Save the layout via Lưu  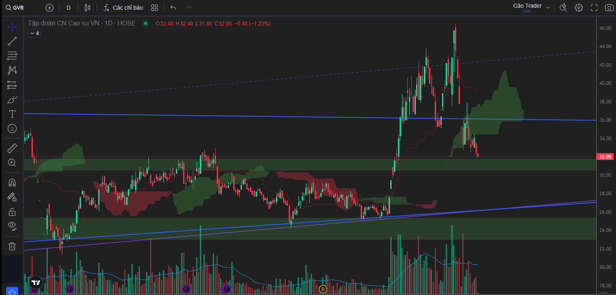pyautogui.click(x=527, y=11)
